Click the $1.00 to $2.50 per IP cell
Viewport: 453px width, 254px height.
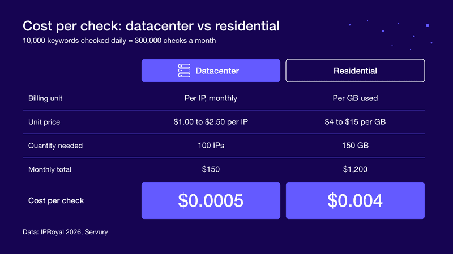click(x=211, y=122)
